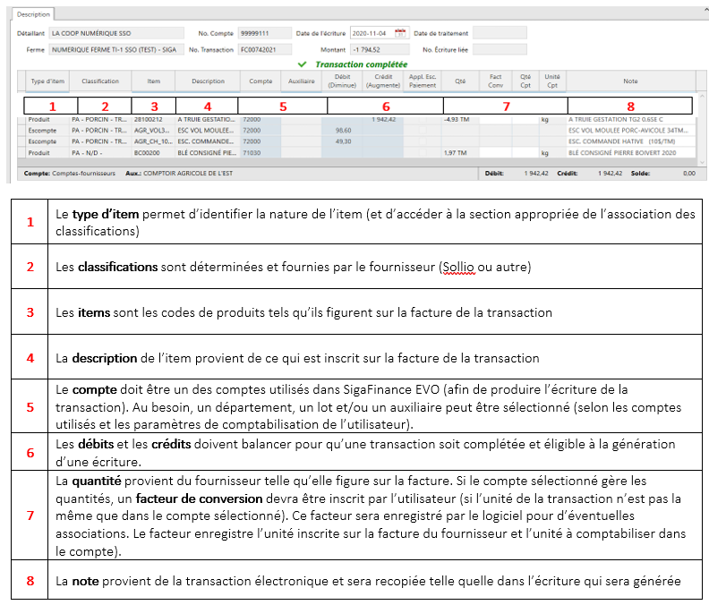Sort by the Classification column header
Screen dimensions: 709x605
pos(100,81)
